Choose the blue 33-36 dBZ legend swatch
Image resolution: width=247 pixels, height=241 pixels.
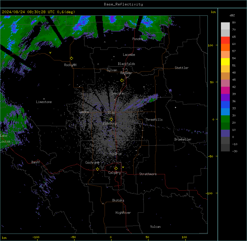(225, 104)
